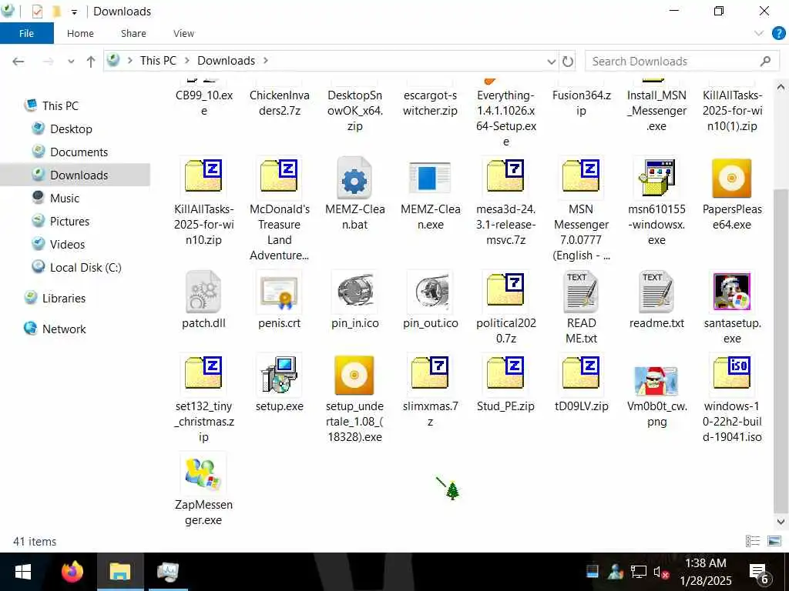Select Videos in navigation pane
Image resolution: width=789 pixels, height=591 pixels.
[x=68, y=244]
